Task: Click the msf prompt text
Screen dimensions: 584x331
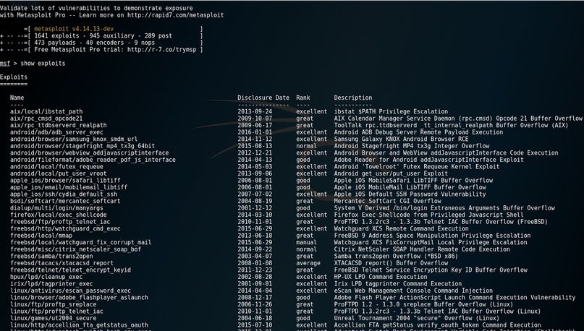Action: point(5,64)
